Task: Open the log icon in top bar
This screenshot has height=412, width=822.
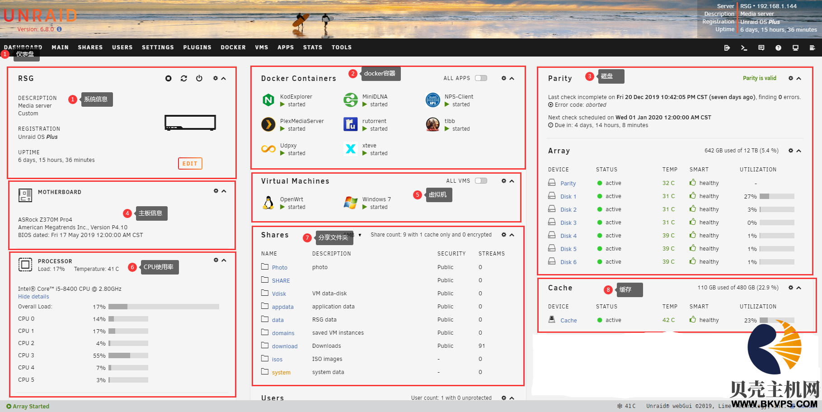Action: (761, 47)
